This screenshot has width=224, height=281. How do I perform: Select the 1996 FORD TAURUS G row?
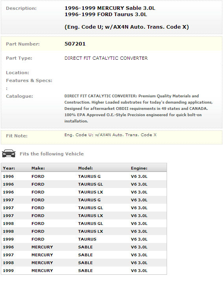tap(84, 176)
